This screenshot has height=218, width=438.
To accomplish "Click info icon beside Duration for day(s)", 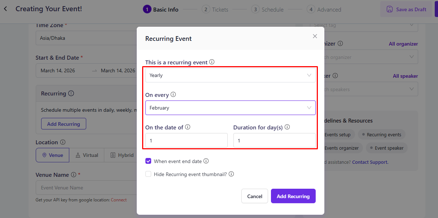I will 287,127.
